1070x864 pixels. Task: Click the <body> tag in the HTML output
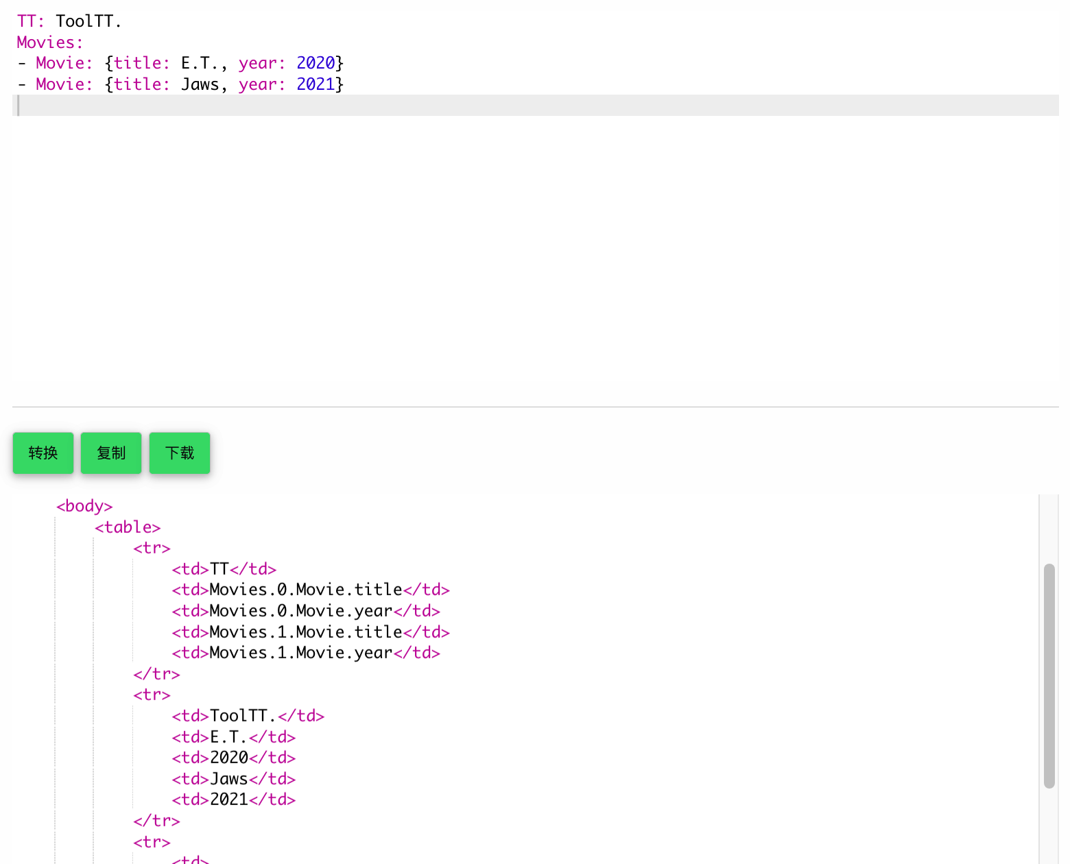[84, 506]
